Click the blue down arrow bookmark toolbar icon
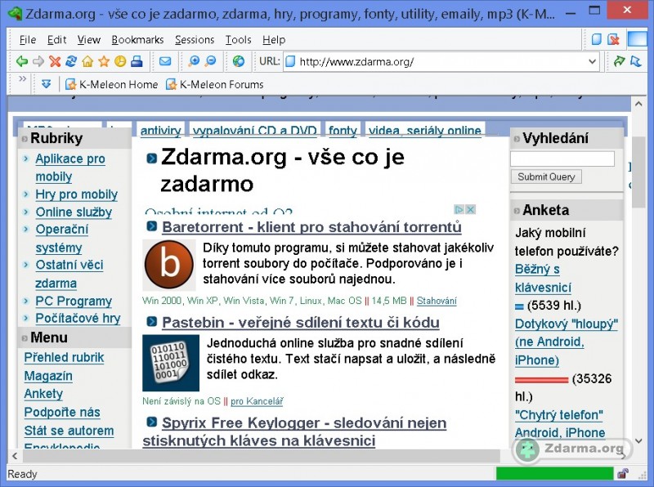This screenshot has width=654, height=487. pos(46,84)
